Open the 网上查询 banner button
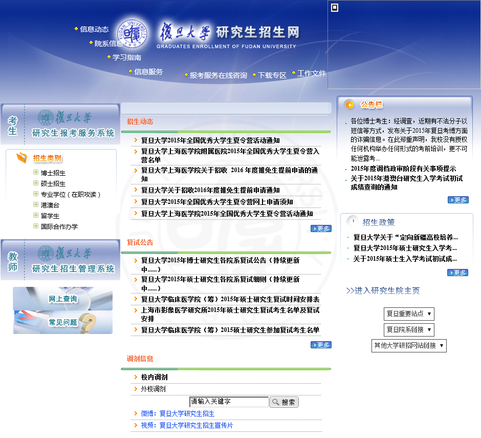The height and width of the screenshot is (438, 481). coord(62,299)
